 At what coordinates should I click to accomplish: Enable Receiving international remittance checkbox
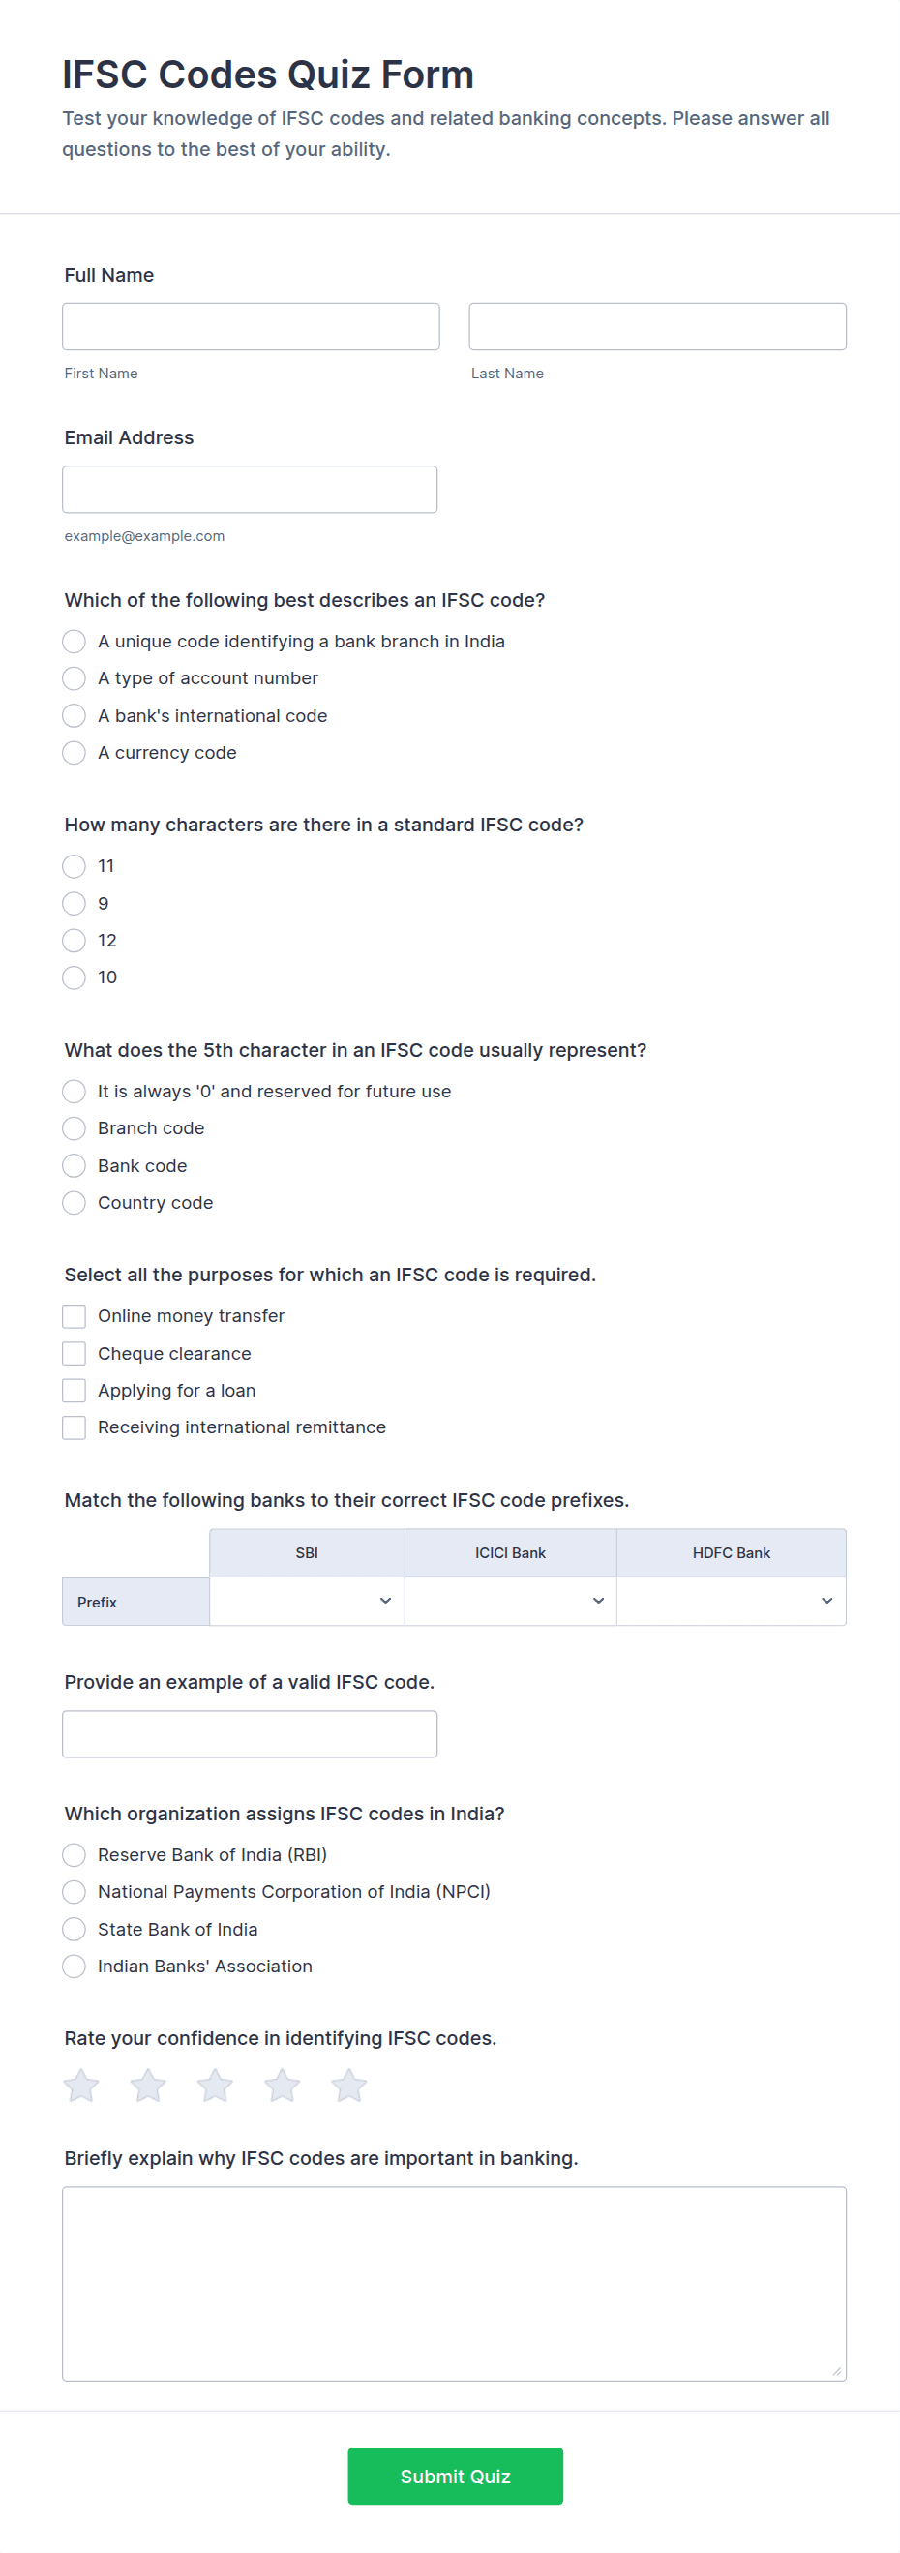click(75, 1427)
